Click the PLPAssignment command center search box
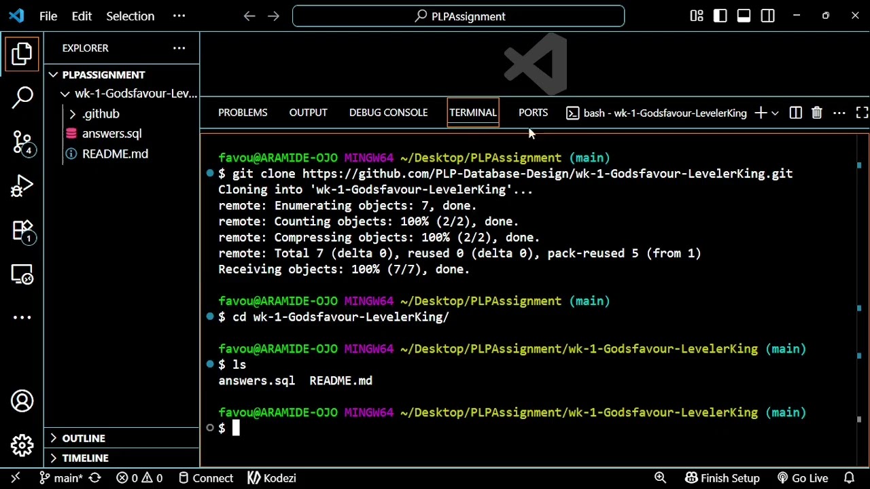Image resolution: width=870 pixels, height=489 pixels. click(459, 16)
